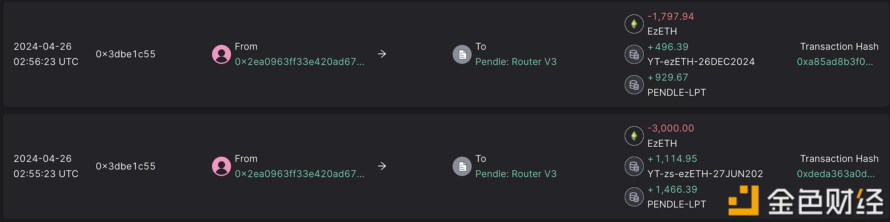Click the EzETH token icon beside -3,000.00
Image resolution: width=890 pixels, height=222 pixels.
click(634, 136)
